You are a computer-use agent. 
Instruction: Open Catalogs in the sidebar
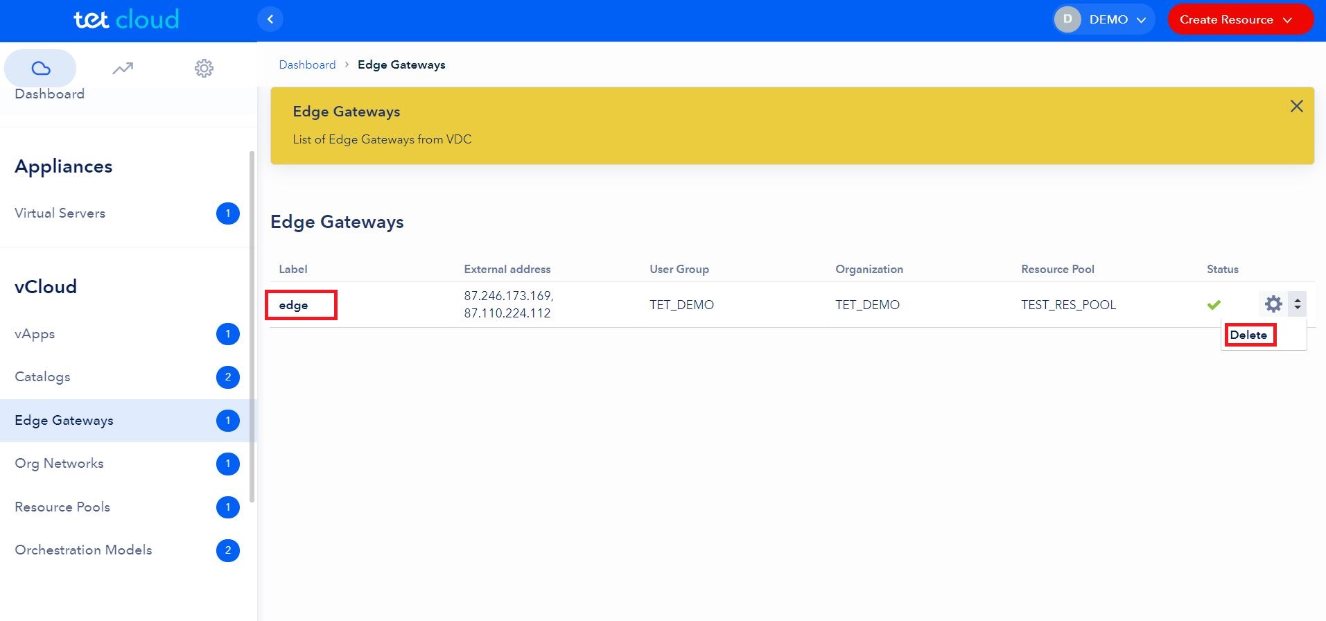(x=42, y=377)
